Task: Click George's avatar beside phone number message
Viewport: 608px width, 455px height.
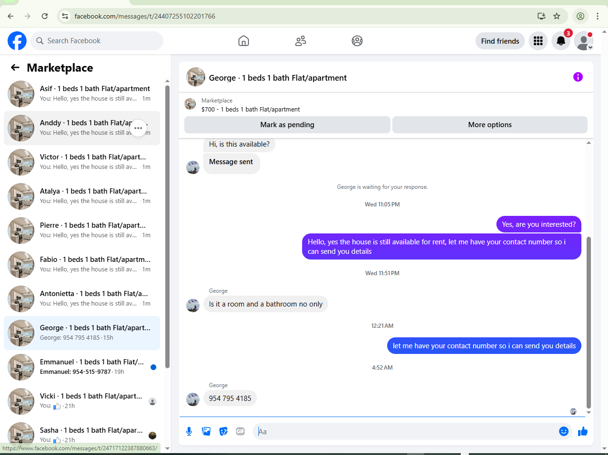Action: coord(193,399)
